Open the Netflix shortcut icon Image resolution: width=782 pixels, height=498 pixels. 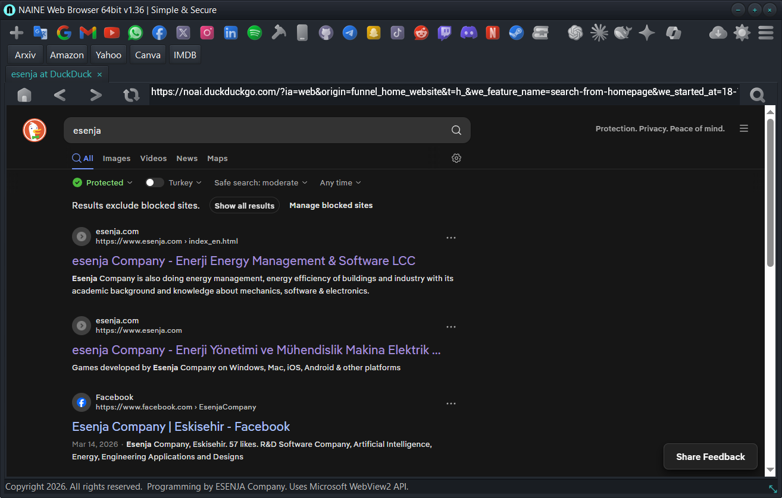493,33
